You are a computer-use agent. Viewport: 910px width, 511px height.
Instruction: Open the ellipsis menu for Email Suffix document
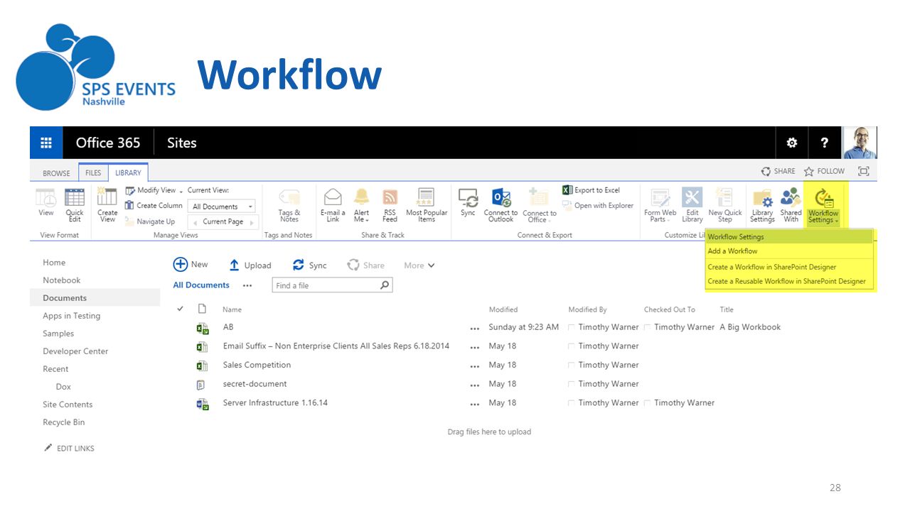pyautogui.click(x=475, y=347)
